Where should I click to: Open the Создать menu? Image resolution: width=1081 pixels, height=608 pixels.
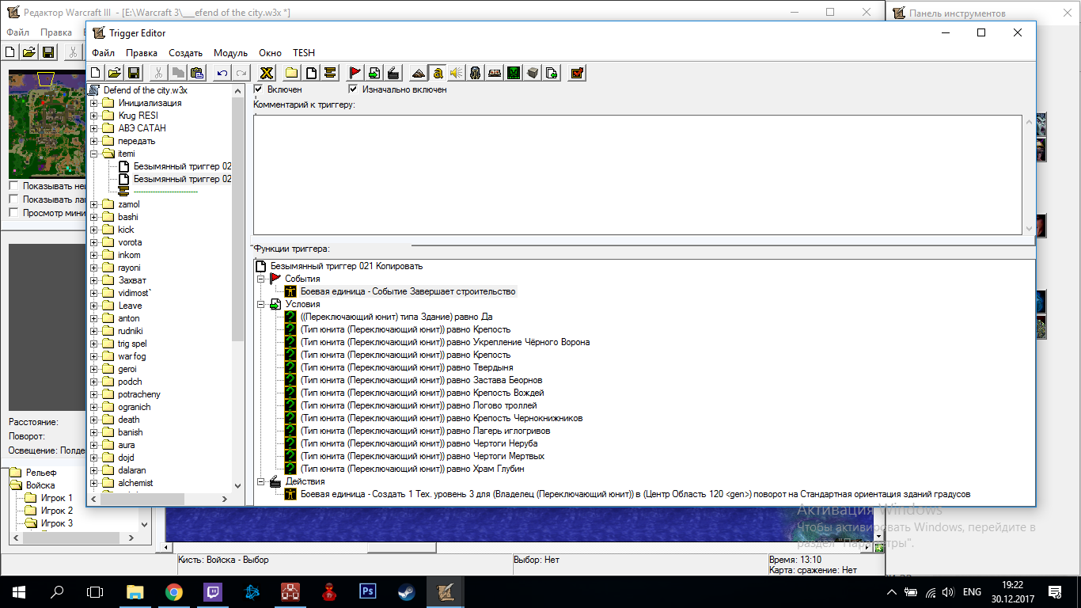[185, 53]
